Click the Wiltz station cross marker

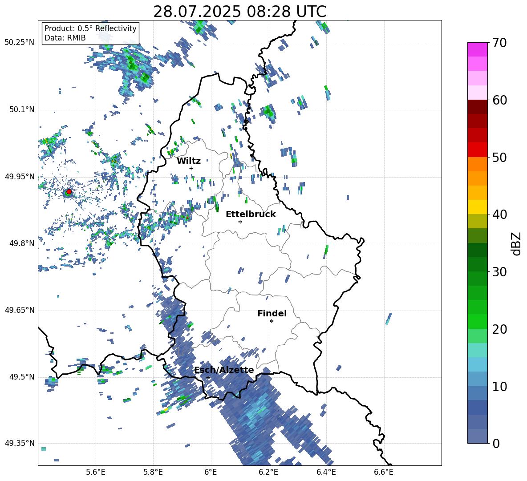pyautogui.click(x=191, y=168)
